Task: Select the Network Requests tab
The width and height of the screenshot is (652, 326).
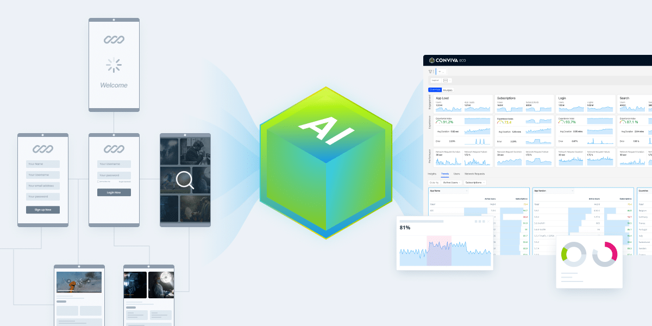Action: click(x=474, y=174)
